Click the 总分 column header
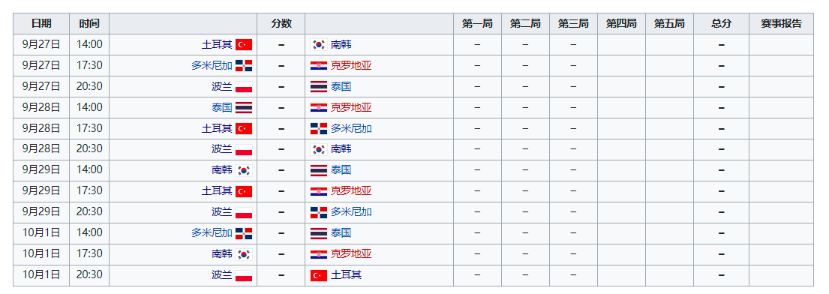The image size is (829, 294). point(721,24)
